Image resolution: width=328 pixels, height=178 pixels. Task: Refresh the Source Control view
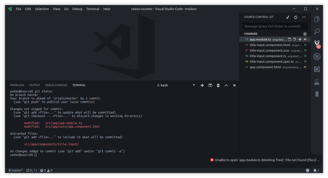click(296, 17)
